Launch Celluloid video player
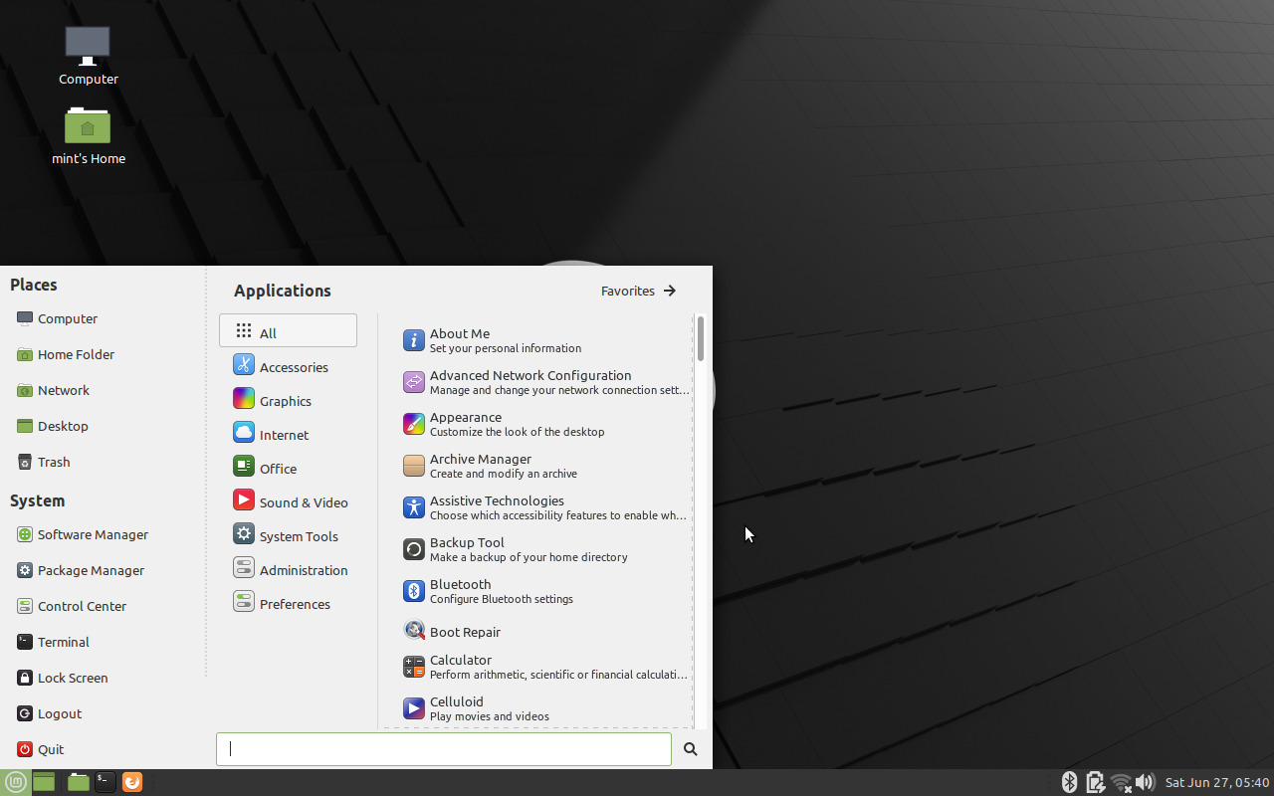 click(x=457, y=708)
